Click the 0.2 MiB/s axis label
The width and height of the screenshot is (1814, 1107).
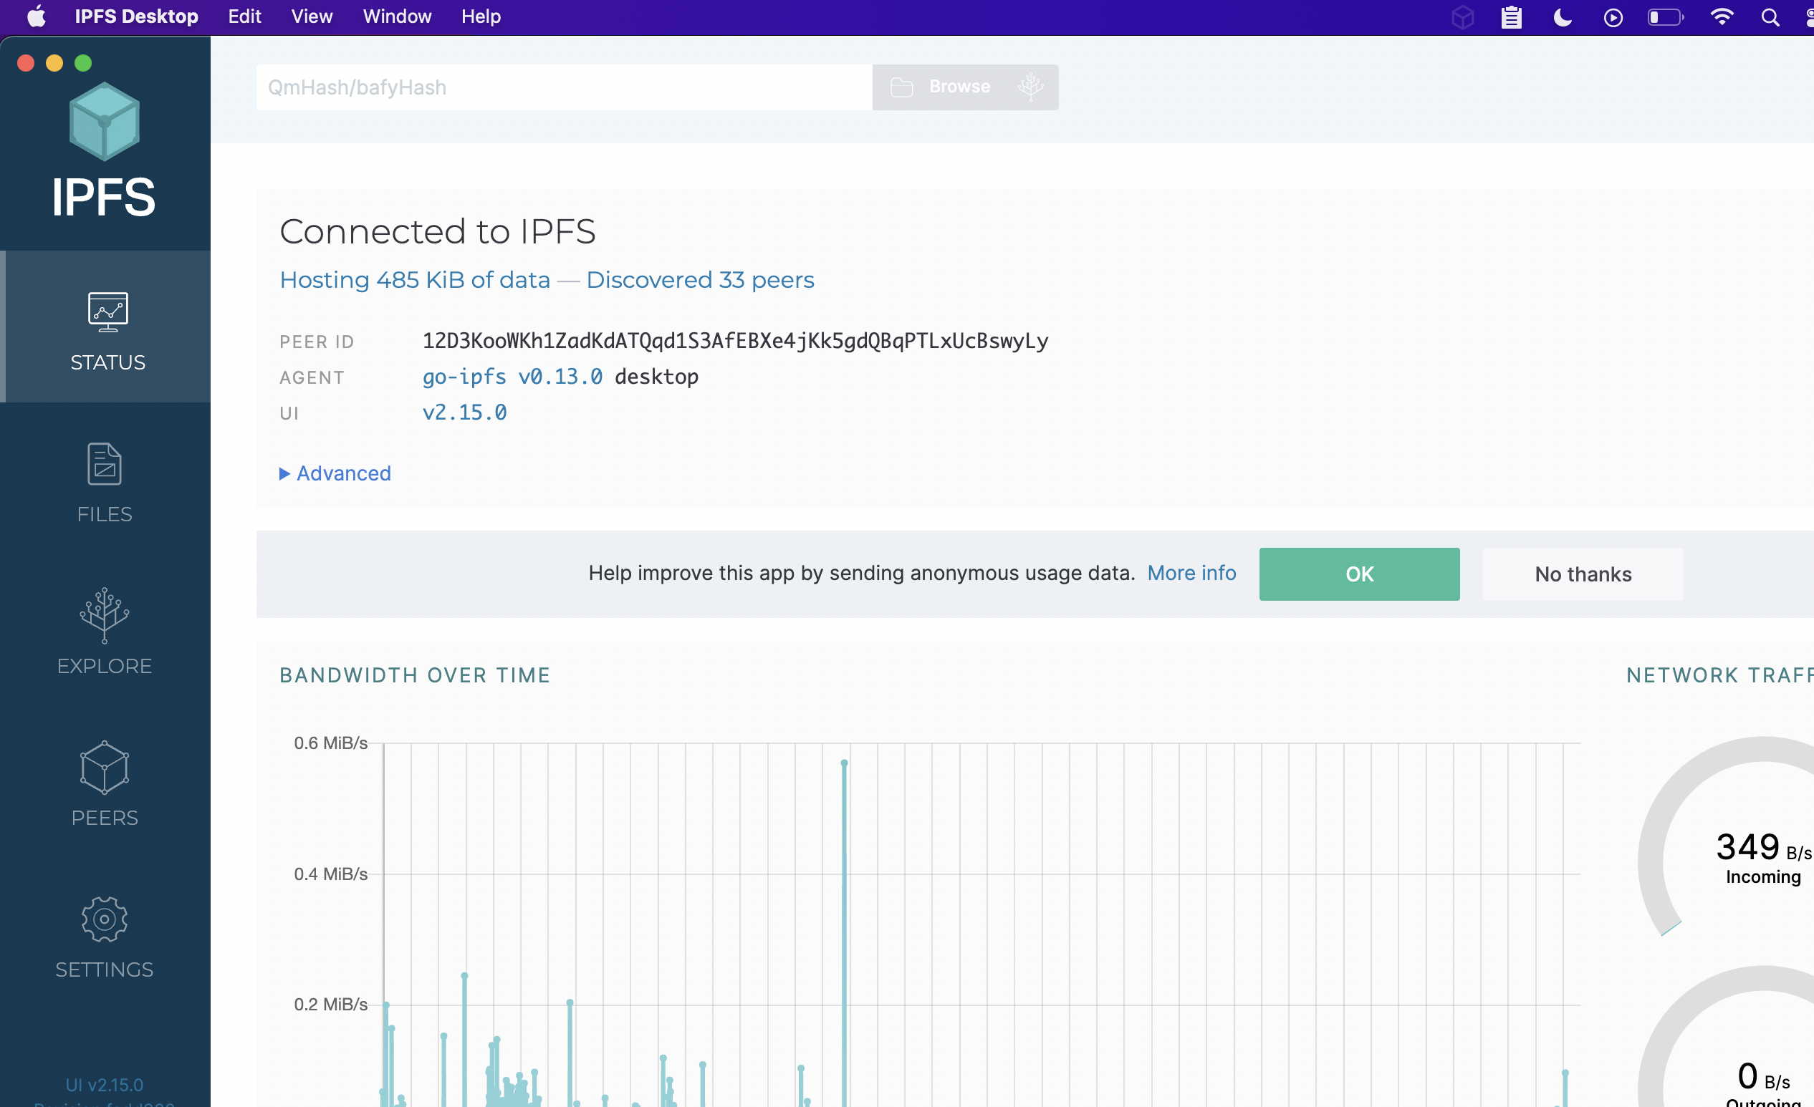tap(330, 1004)
